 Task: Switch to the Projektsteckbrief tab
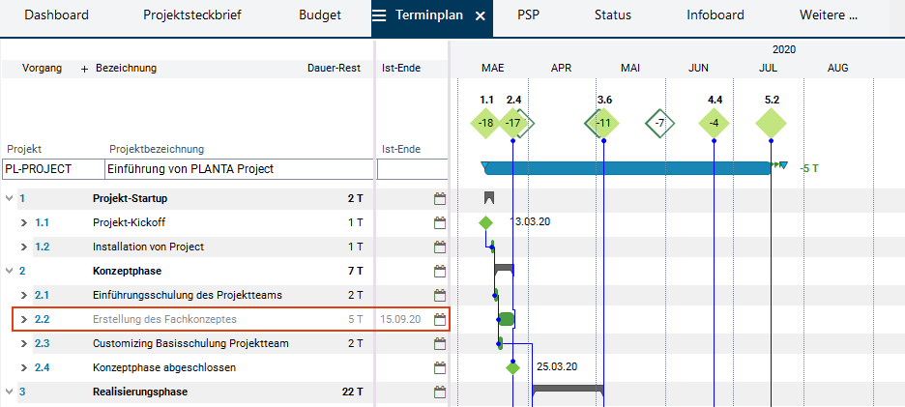192,15
